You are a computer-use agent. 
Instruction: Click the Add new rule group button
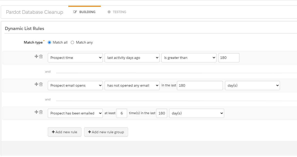click(x=106, y=132)
